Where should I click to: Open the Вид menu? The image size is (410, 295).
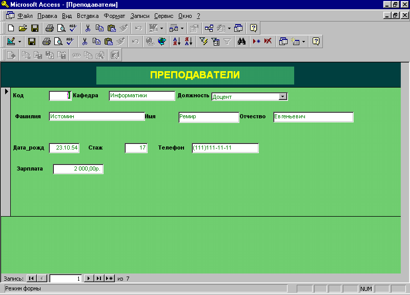(67, 16)
